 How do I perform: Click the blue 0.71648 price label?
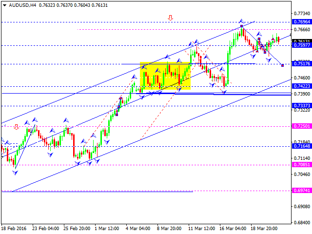coord(302,146)
